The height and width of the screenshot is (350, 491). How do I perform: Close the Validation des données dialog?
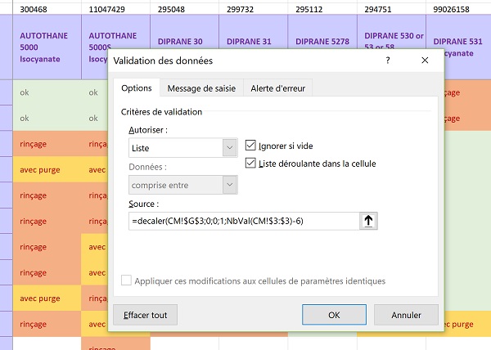click(425, 60)
